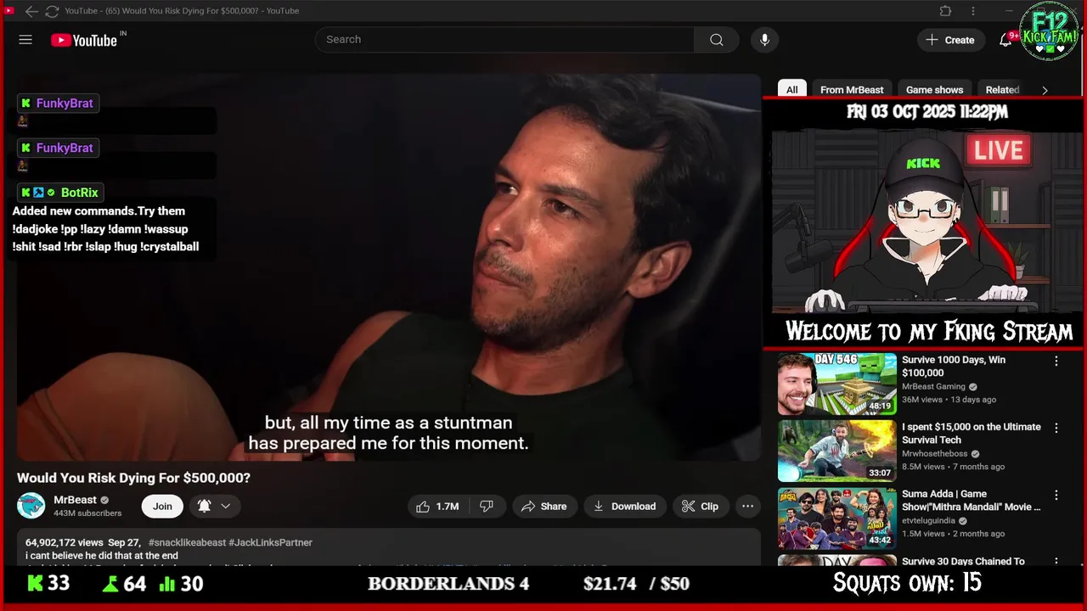Screen dimensions: 1087x611
Task: Click the browser tab title text
Action: coord(182,11)
